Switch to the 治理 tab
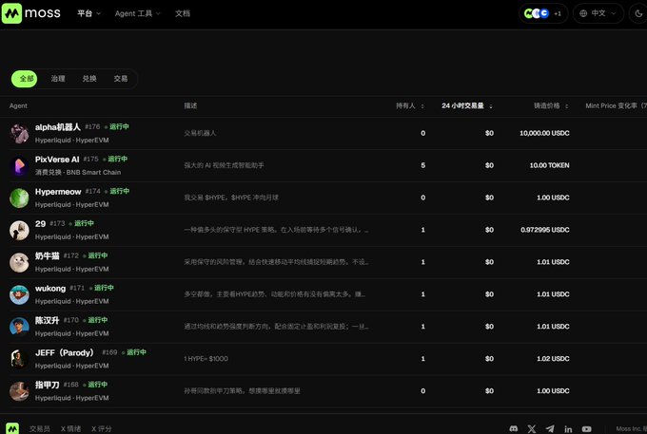 click(x=58, y=79)
